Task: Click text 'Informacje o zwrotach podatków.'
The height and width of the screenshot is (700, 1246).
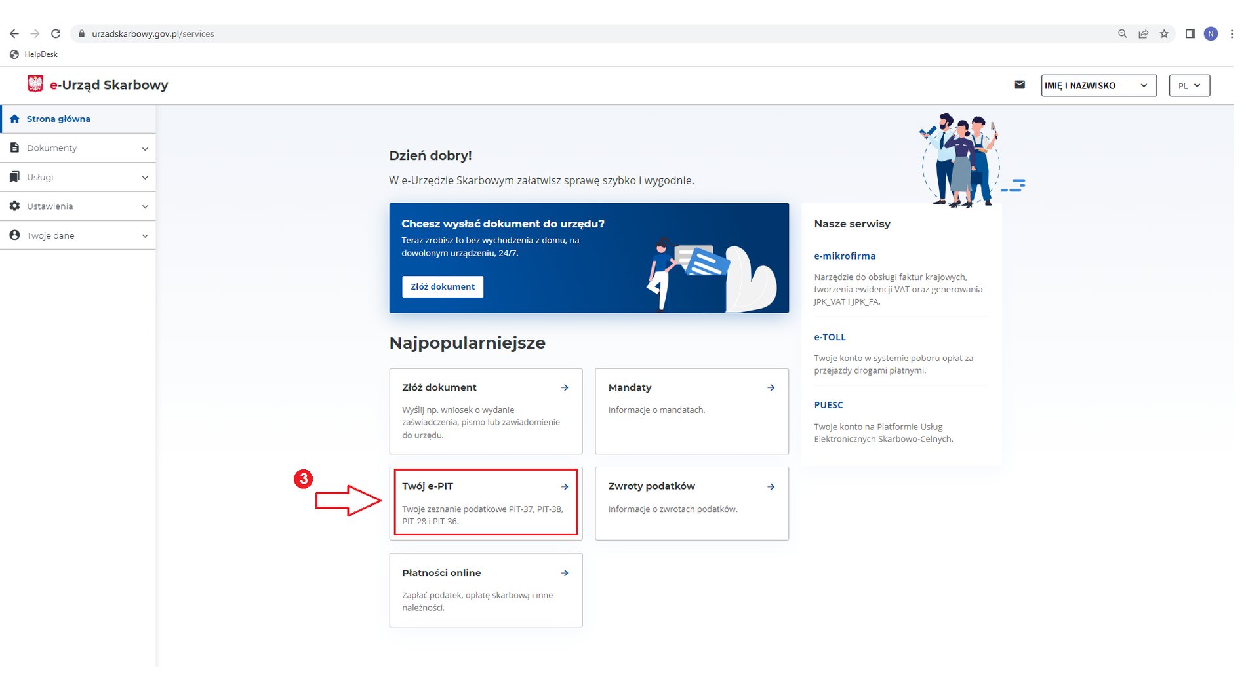Action: (673, 509)
